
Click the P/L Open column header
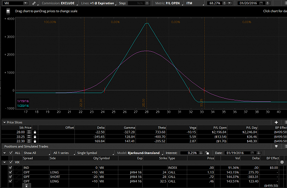(x=220, y=127)
